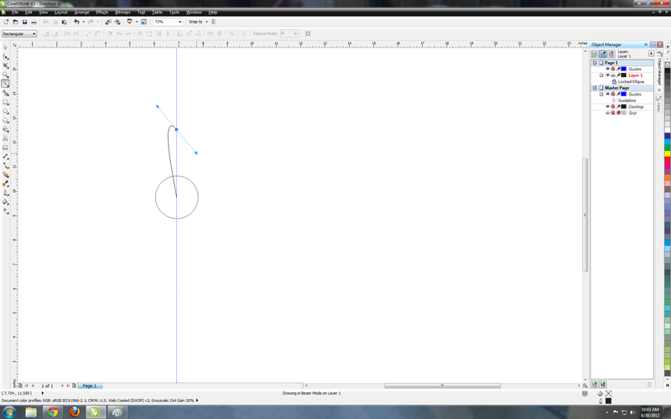This screenshot has height=419, width=671.
Task: Pick the red swatch in color palette
Action: tap(667, 159)
